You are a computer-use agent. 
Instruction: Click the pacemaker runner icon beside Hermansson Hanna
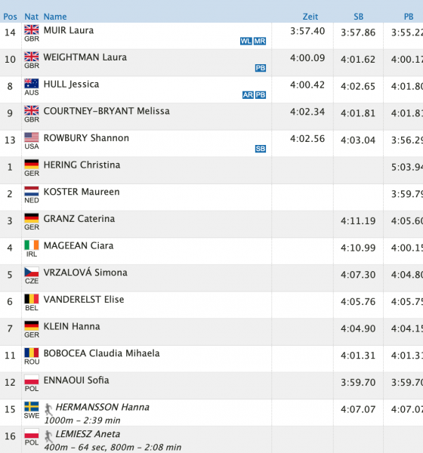coord(48,410)
